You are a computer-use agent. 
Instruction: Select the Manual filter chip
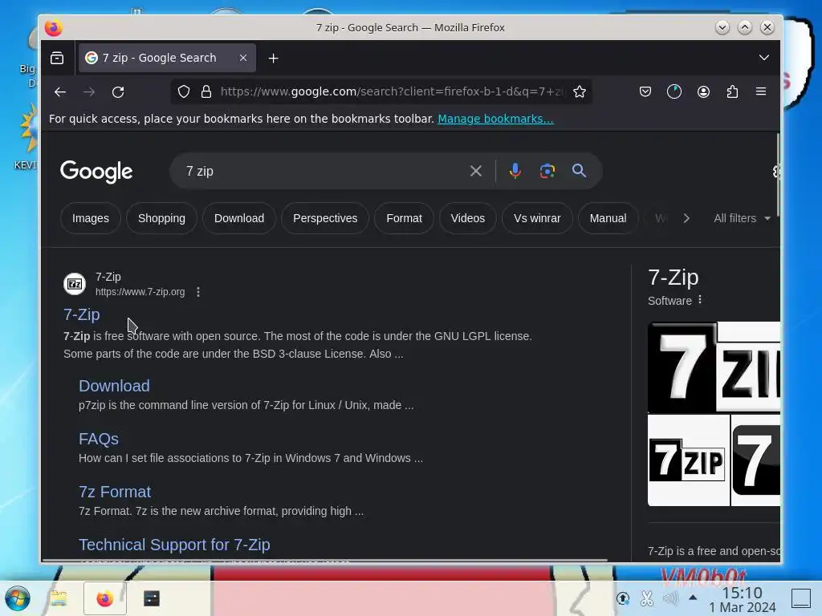point(608,218)
